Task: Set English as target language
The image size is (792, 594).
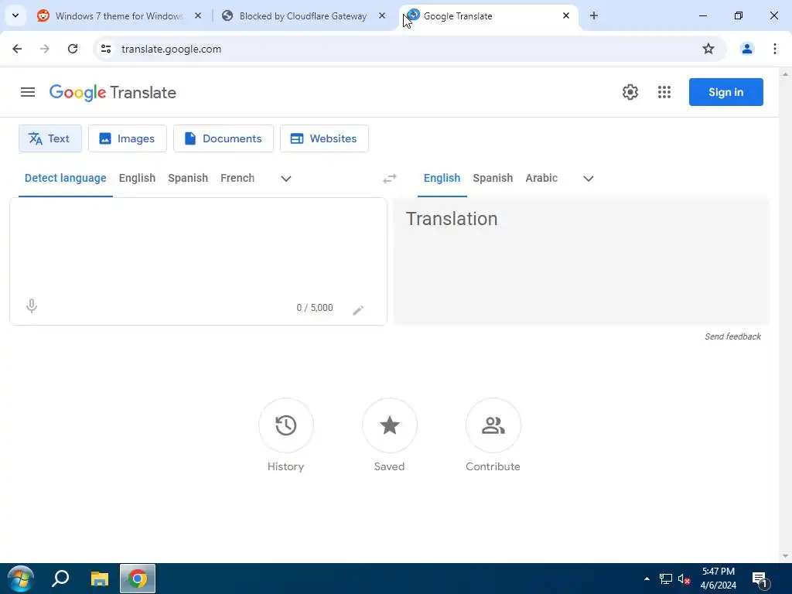Action: [442, 179]
